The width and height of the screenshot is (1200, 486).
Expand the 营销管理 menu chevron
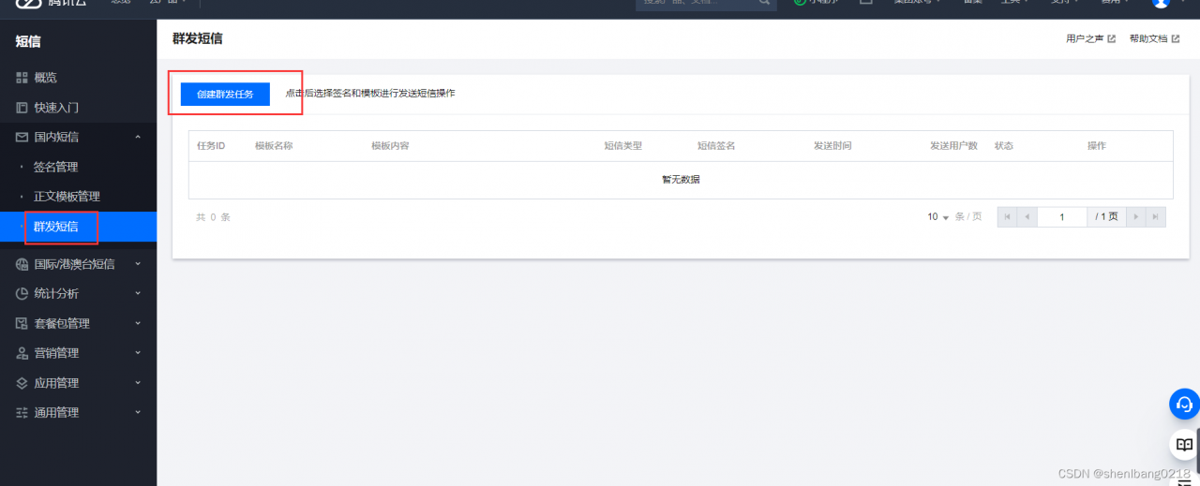(138, 353)
